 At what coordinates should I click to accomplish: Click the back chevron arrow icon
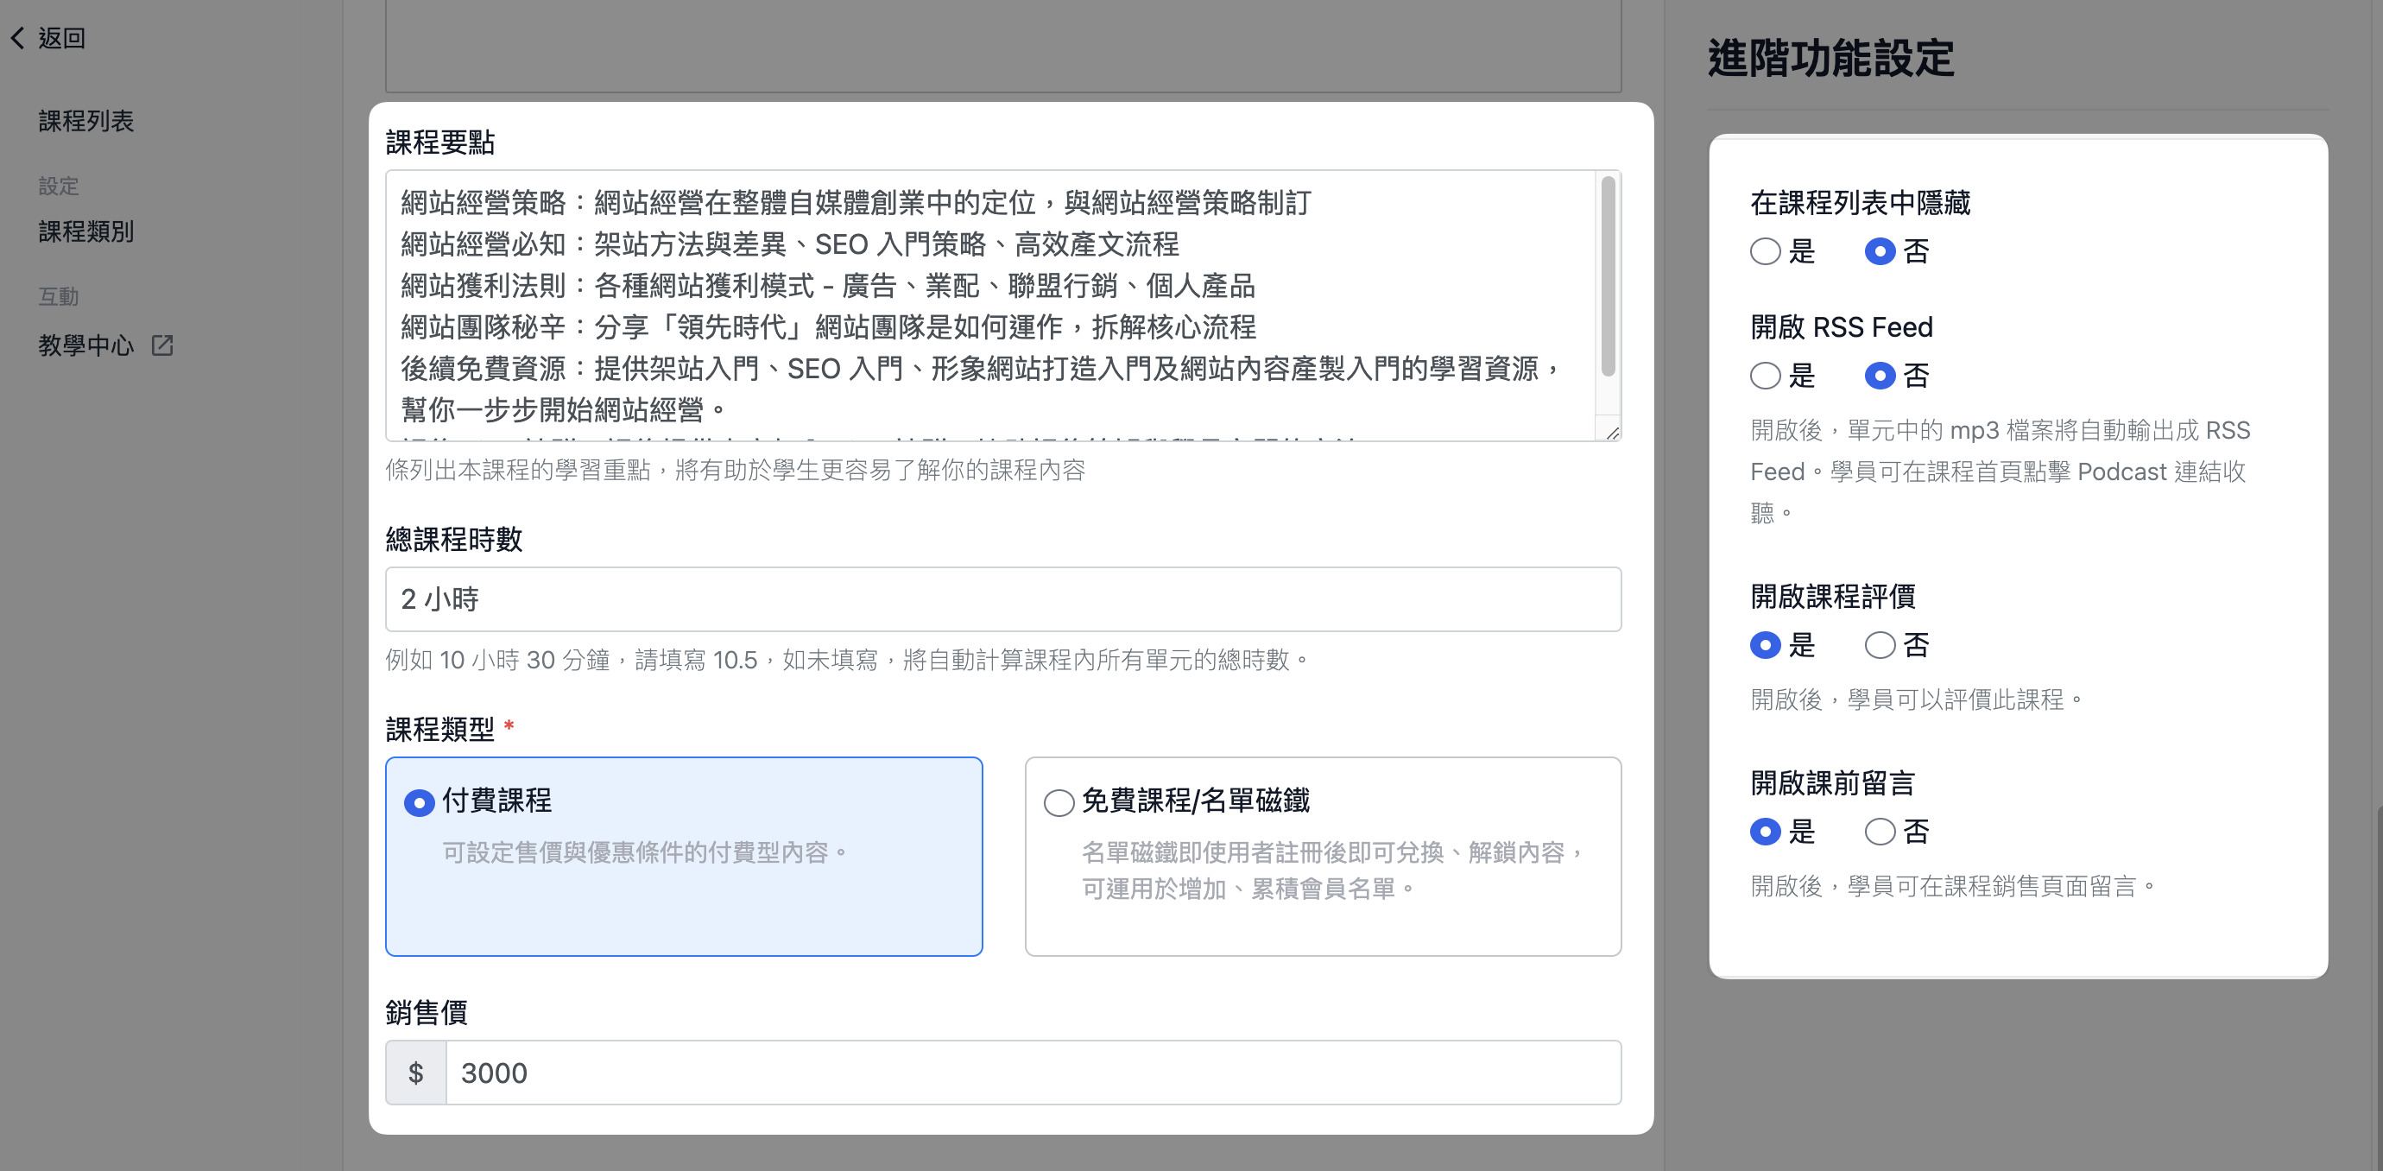(x=17, y=38)
